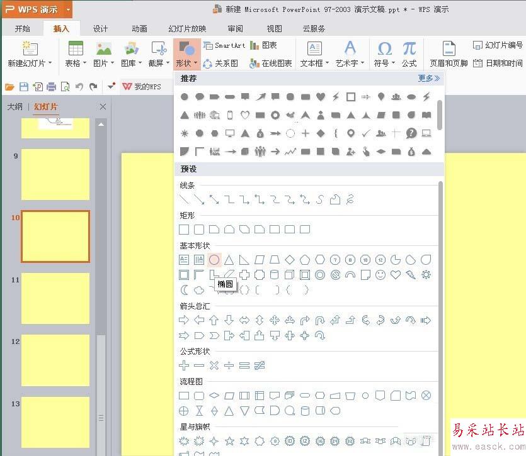Click the save icon in quick toolbar

(24, 87)
